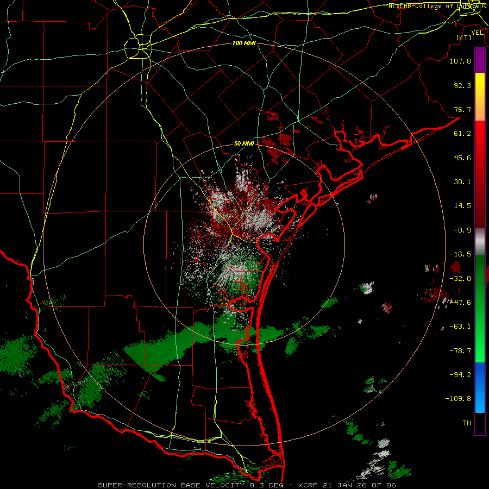Click the purple top segment of color bar

tap(480, 60)
